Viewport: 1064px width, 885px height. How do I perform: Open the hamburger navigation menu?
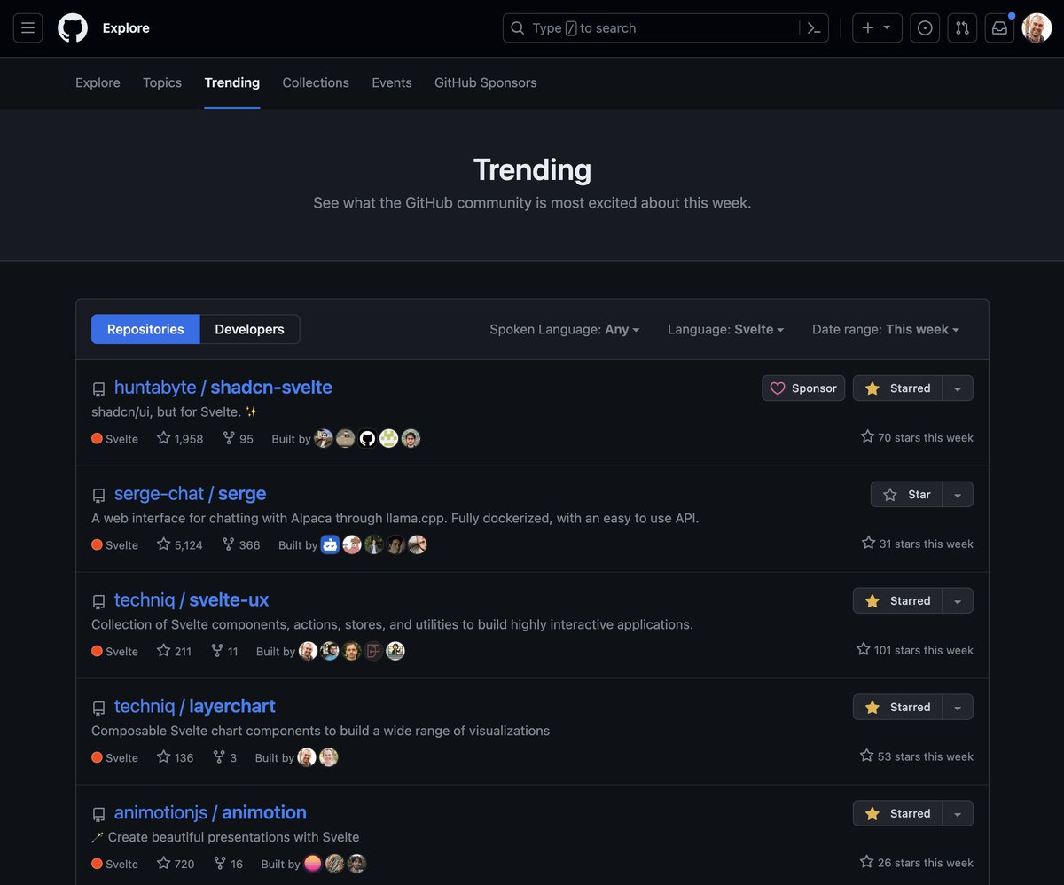[27, 27]
